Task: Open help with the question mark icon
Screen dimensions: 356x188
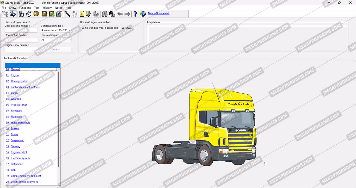Action: click(x=136, y=14)
